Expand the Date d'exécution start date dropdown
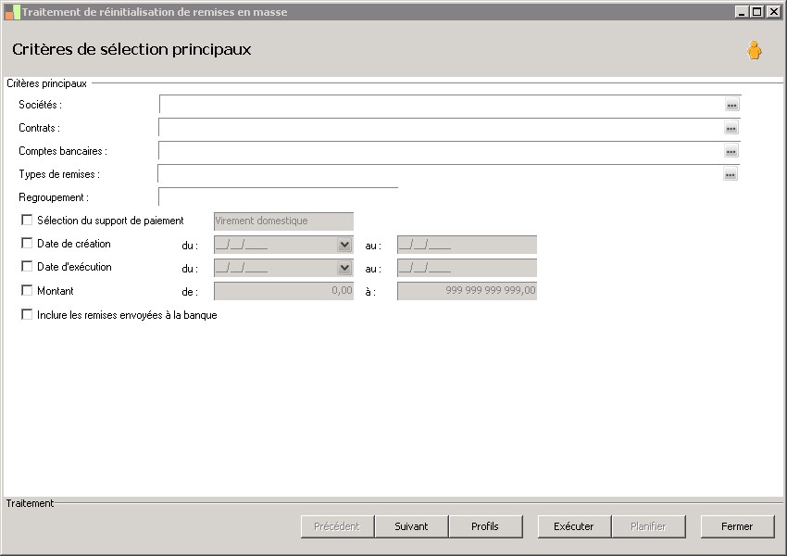787x556 pixels. 344,268
